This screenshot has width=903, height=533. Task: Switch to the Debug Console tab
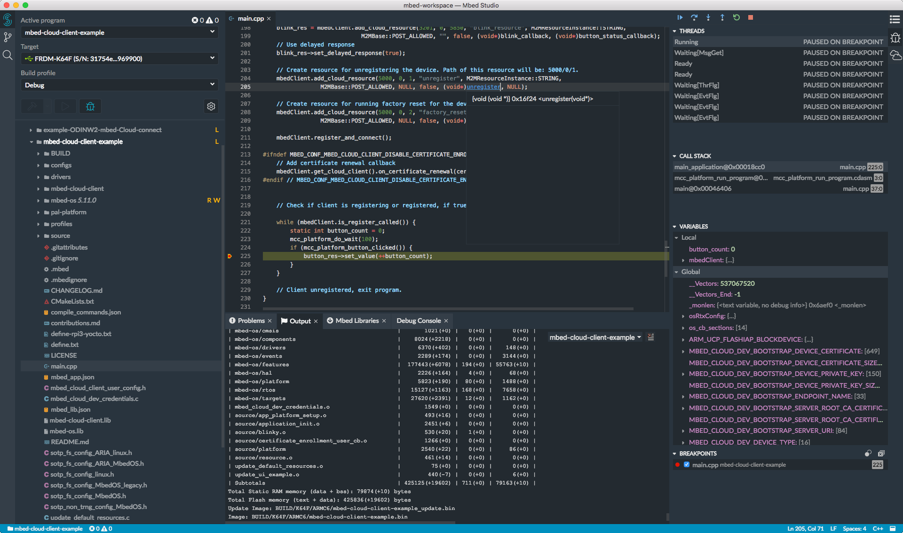pos(419,321)
